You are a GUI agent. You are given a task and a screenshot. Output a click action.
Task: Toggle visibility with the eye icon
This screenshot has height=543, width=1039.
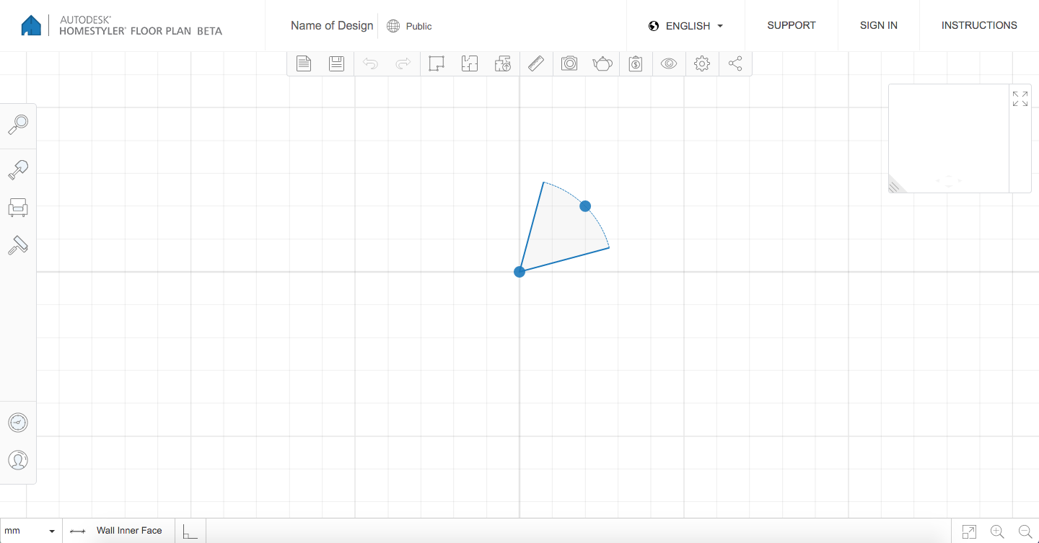(669, 63)
